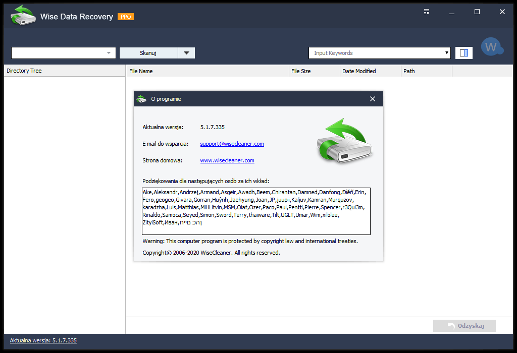517x353 pixels.
Task: Sort by Path column header
Action: (426, 71)
